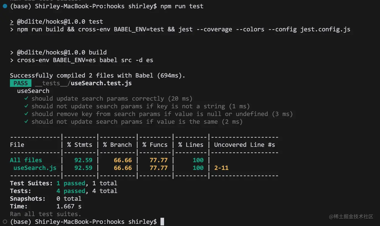Image resolution: width=380 pixels, height=226 pixels.
Task: Click checkmark for 'value is null or undefined' test
Action: coord(26,114)
